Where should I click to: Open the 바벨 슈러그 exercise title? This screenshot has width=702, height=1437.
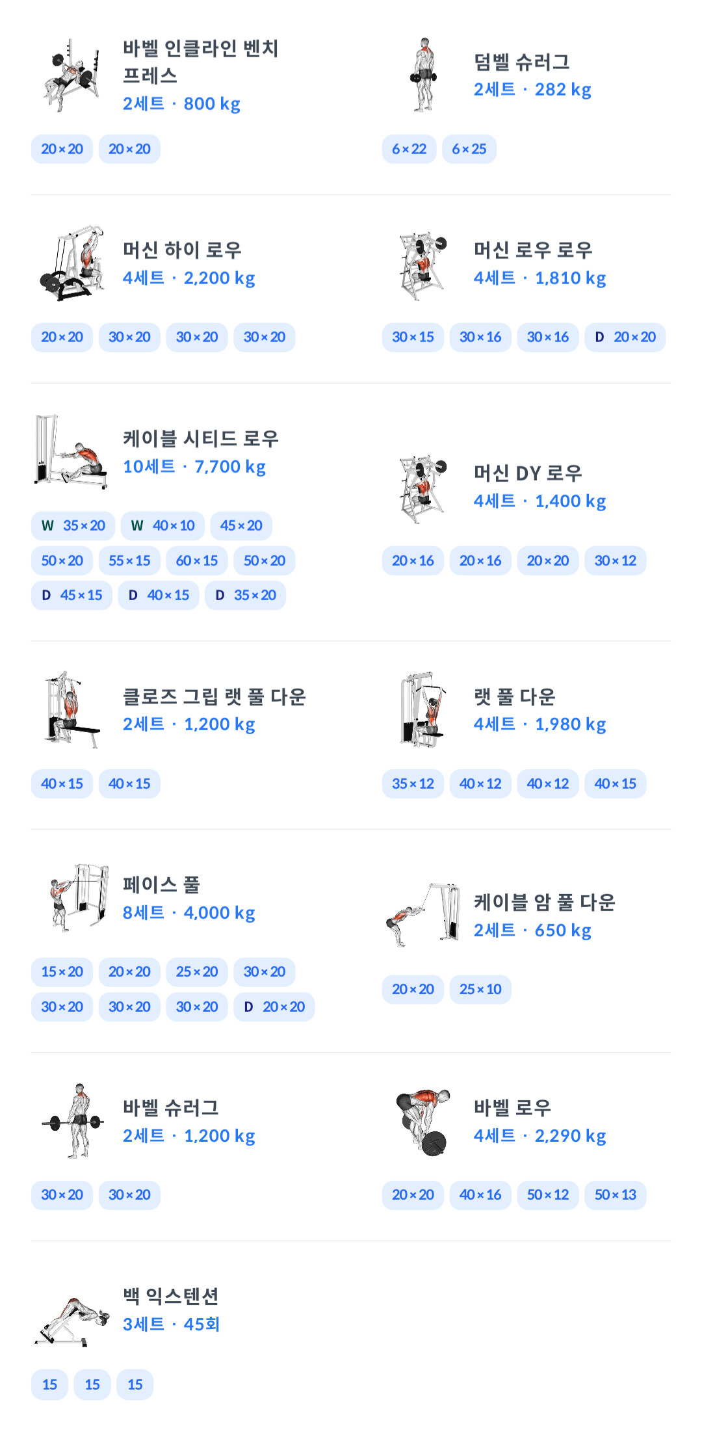171,1107
